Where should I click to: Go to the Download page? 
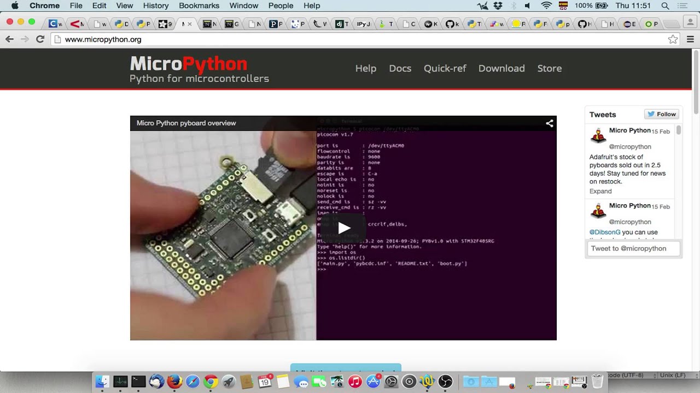[x=501, y=68]
